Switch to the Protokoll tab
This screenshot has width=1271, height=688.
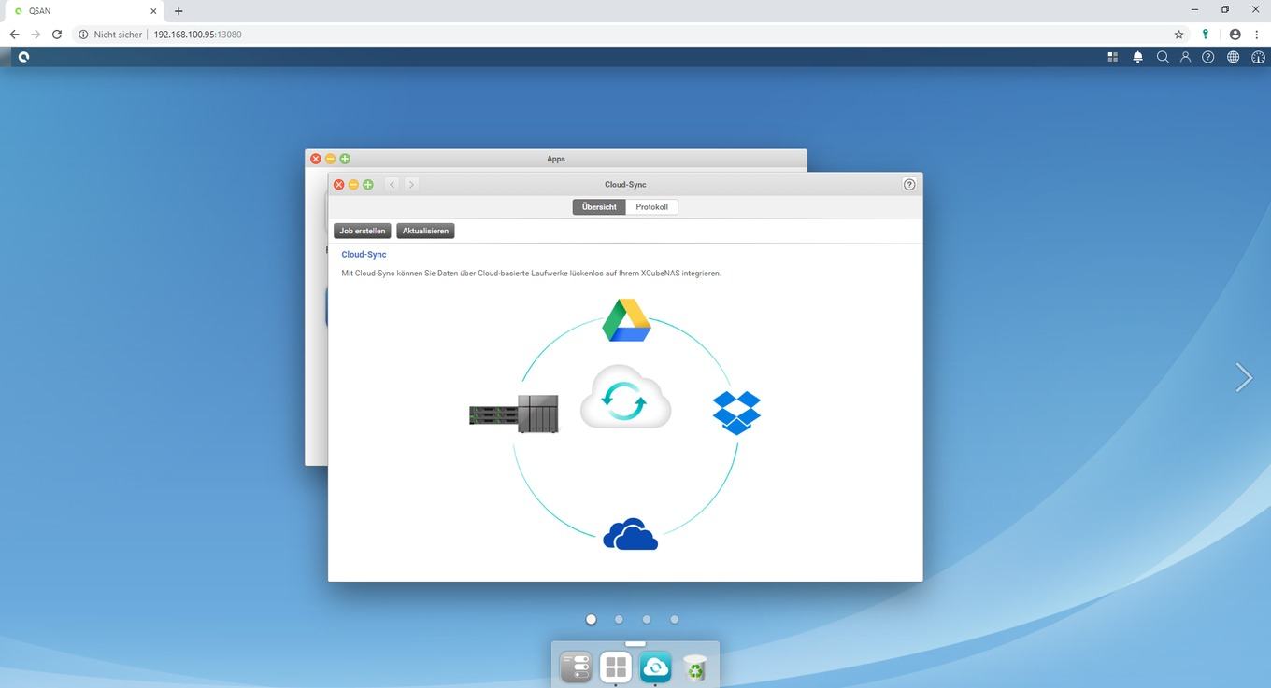[651, 207]
